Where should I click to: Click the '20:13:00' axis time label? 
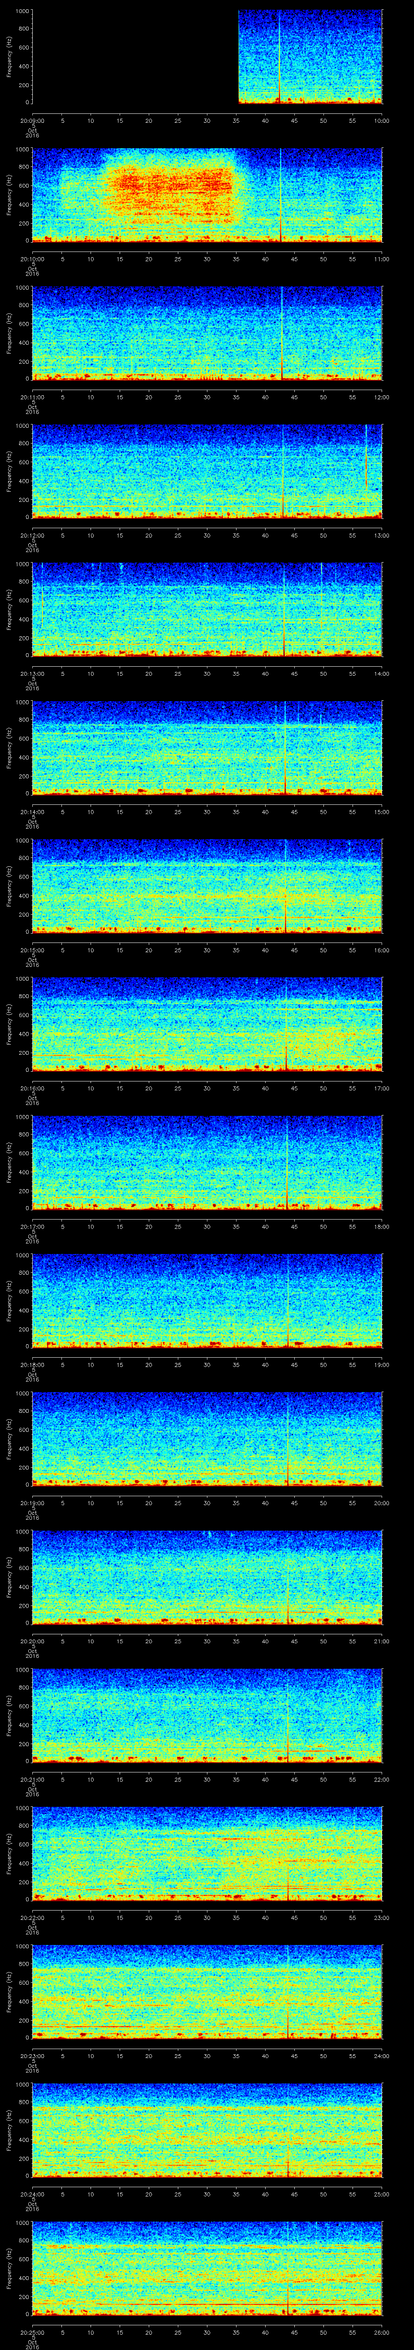[x=33, y=673]
